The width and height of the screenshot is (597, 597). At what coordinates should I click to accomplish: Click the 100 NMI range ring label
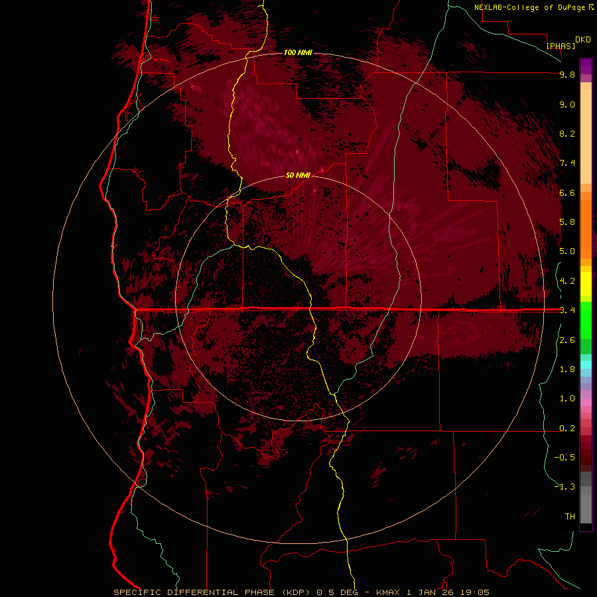click(298, 52)
